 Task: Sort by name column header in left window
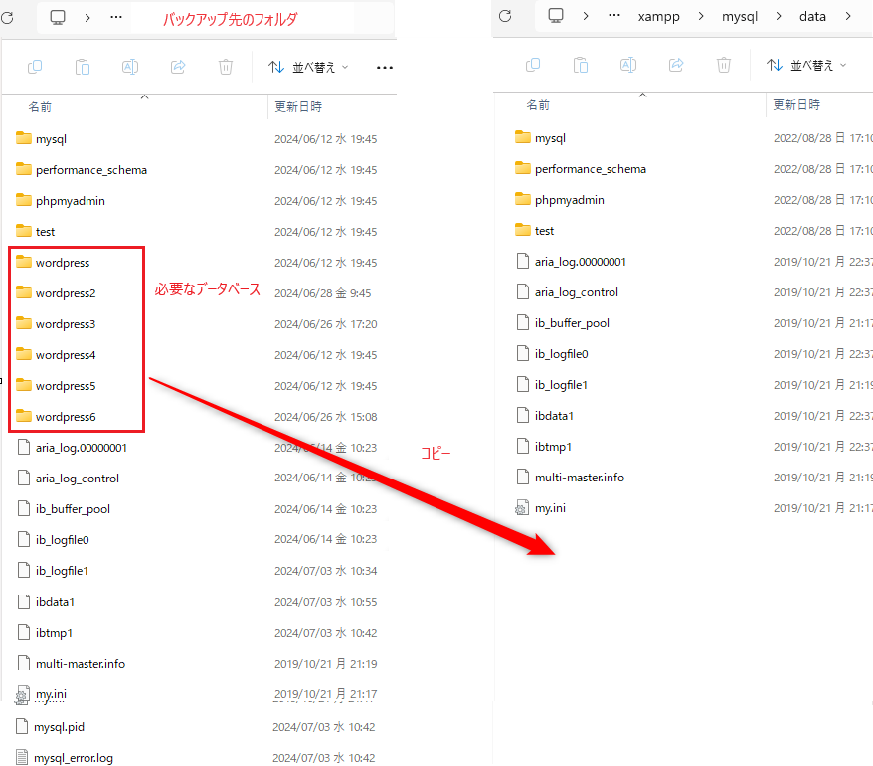[40, 106]
